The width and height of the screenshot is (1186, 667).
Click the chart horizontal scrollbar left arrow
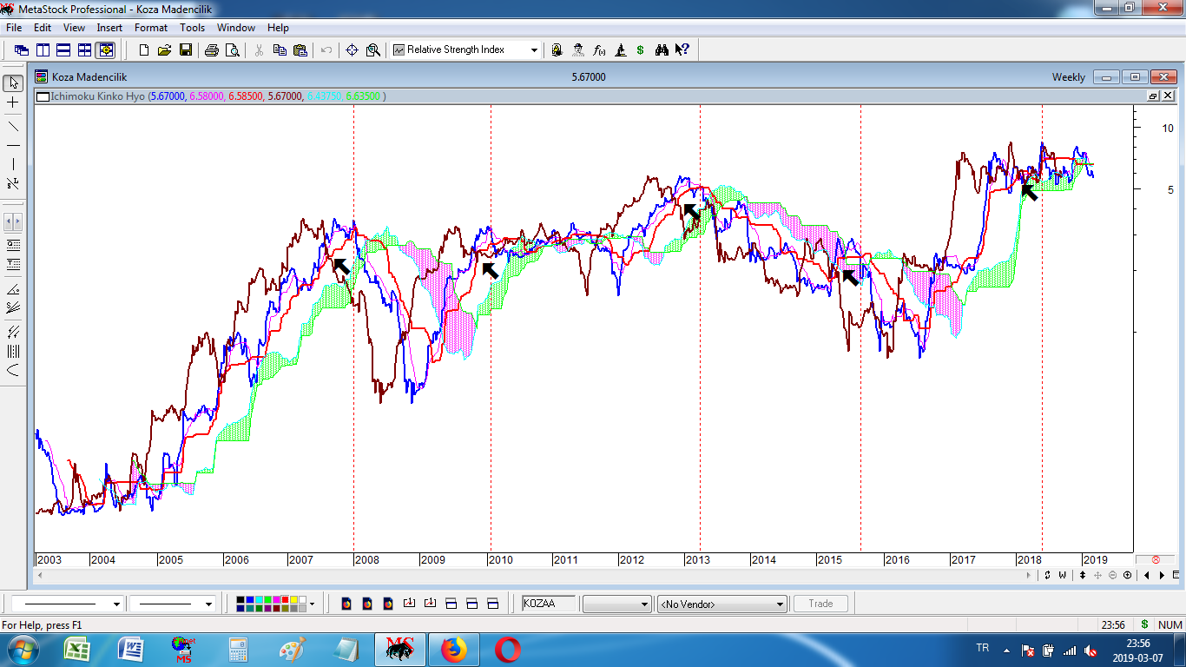click(40, 575)
